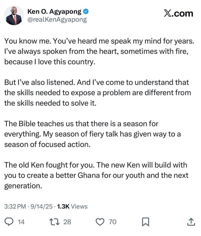This screenshot has height=236, width=201.
Task: Click the 70 likes count
Action: tap(113, 222)
